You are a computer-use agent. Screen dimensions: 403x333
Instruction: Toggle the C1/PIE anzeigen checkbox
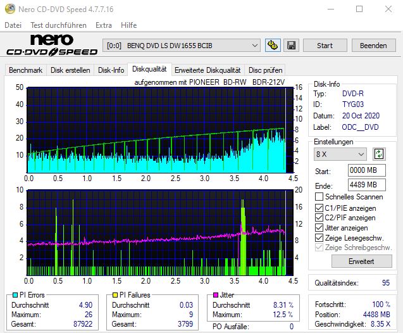319,208
